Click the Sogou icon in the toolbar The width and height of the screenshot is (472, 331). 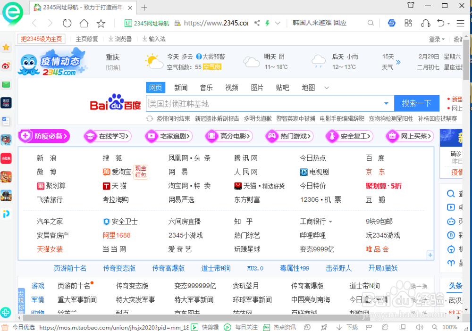pos(392,23)
